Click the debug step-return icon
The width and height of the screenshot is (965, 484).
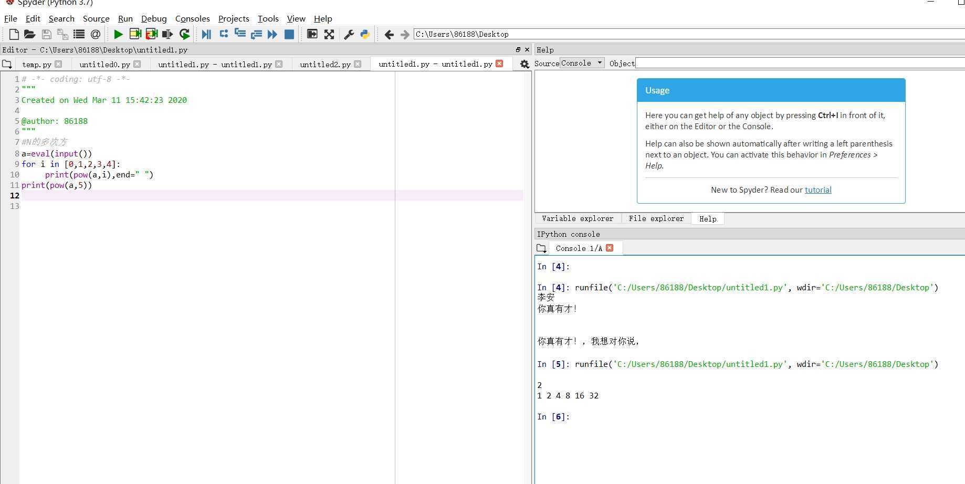click(256, 34)
